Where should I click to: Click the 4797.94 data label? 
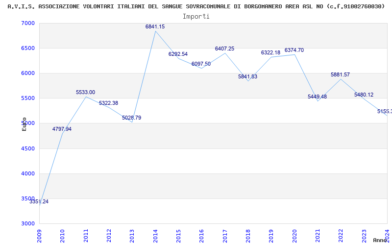tap(62, 129)
